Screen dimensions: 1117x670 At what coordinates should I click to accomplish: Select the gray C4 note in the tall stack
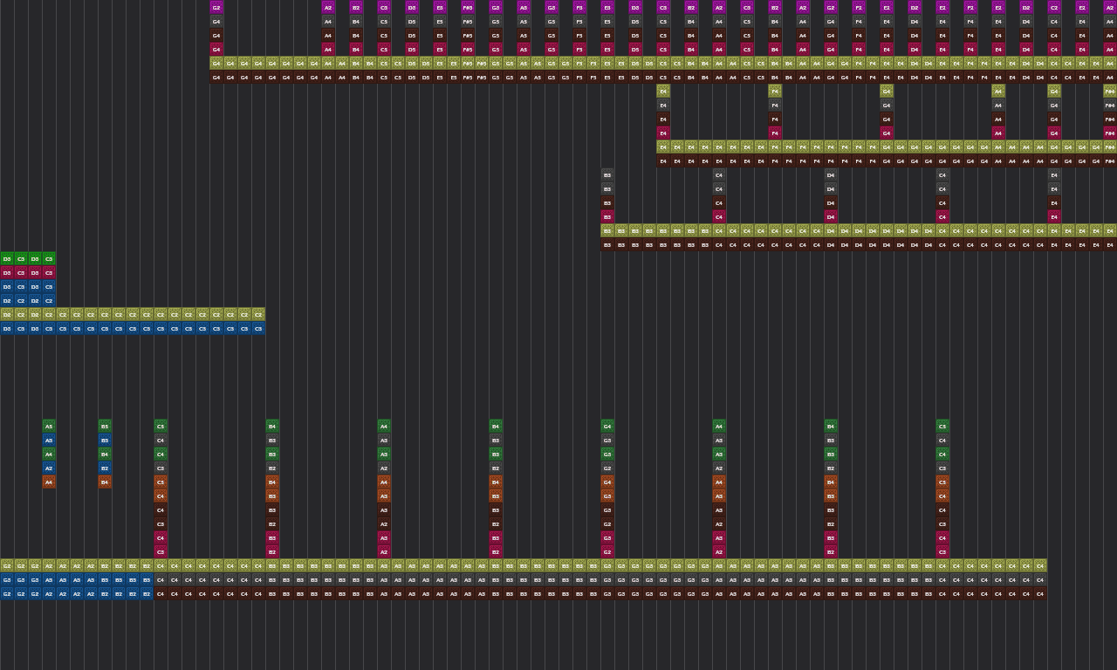pyautogui.click(x=161, y=440)
